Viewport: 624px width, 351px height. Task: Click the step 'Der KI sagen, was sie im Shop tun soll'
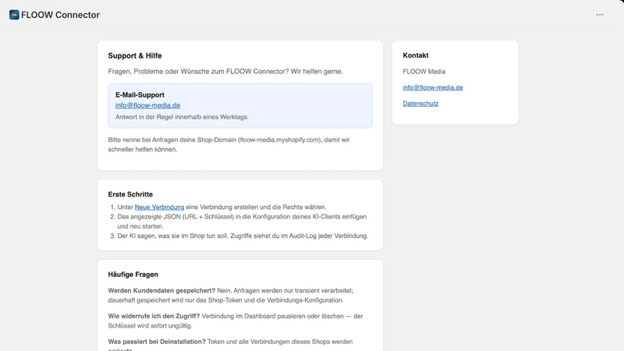(x=243, y=236)
